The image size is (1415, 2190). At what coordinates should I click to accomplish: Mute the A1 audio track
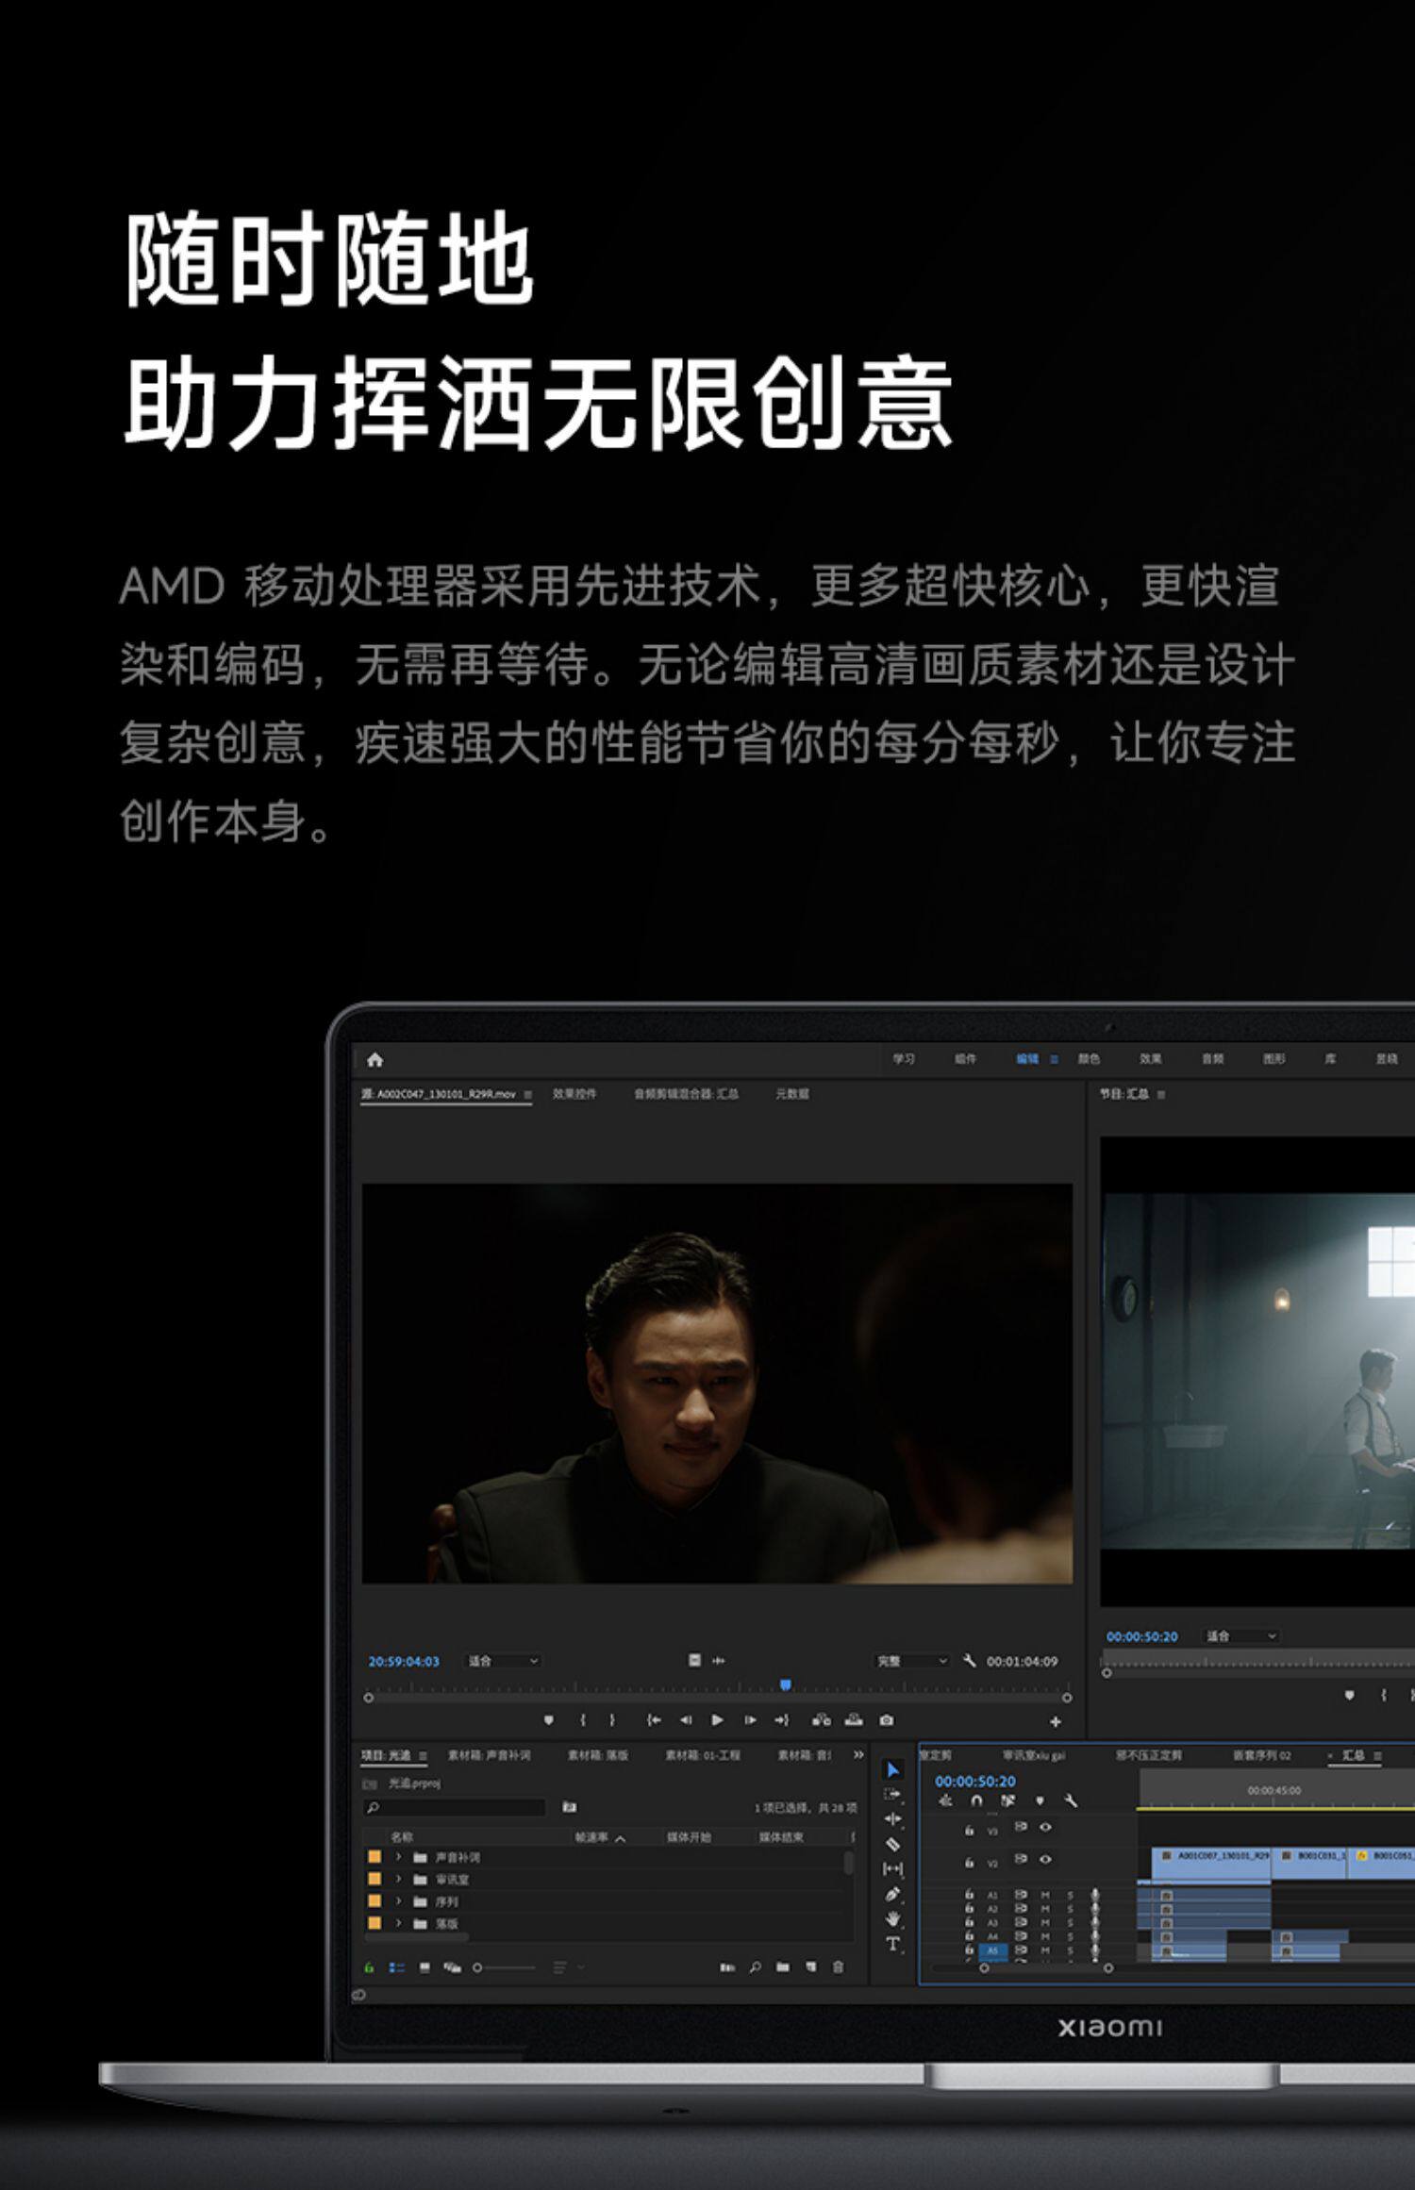pyautogui.click(x=1044, y=1895)
